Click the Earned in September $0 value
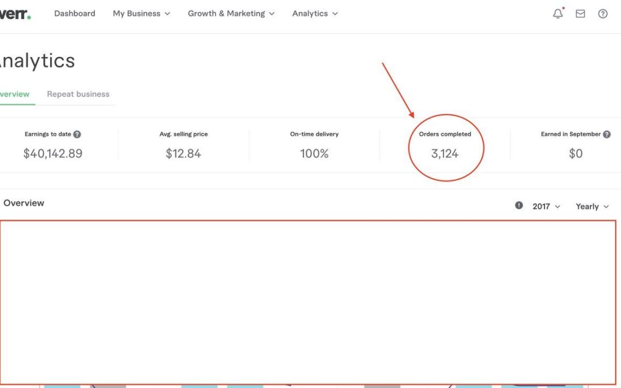621x388 pixels. coord(576,153)
